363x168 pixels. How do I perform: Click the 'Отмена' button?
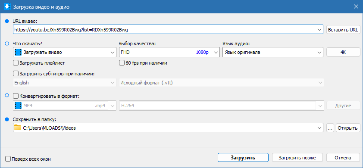343,158
